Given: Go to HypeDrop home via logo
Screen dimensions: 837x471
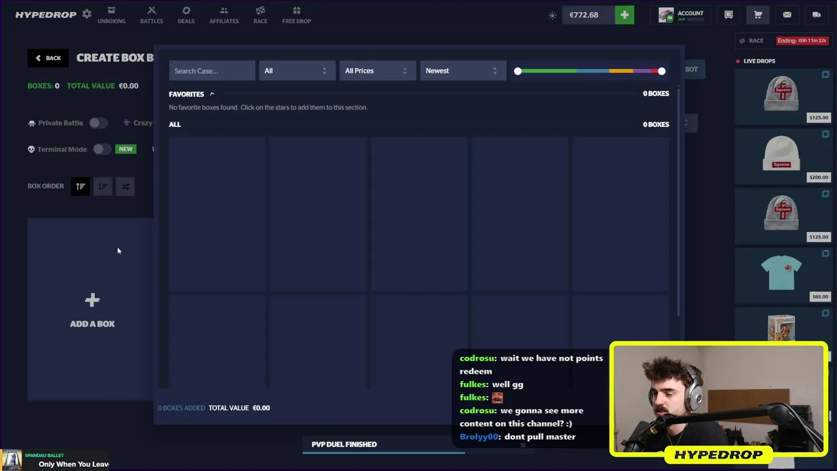Looking at the screenshot, I should (x=46, y=14).
